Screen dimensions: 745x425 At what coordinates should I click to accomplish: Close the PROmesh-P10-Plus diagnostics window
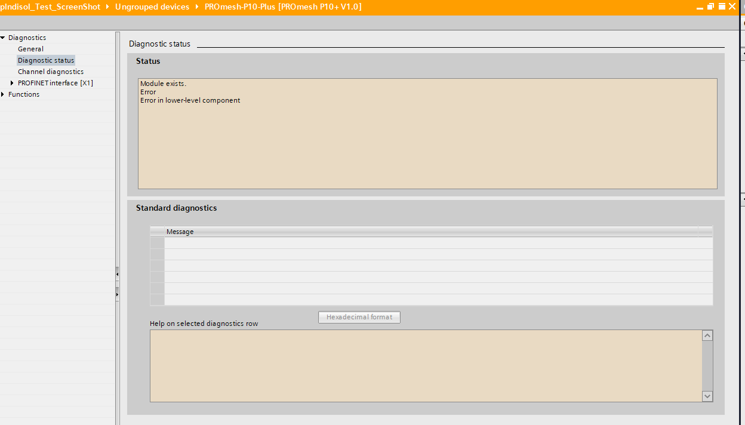[732, 7]
